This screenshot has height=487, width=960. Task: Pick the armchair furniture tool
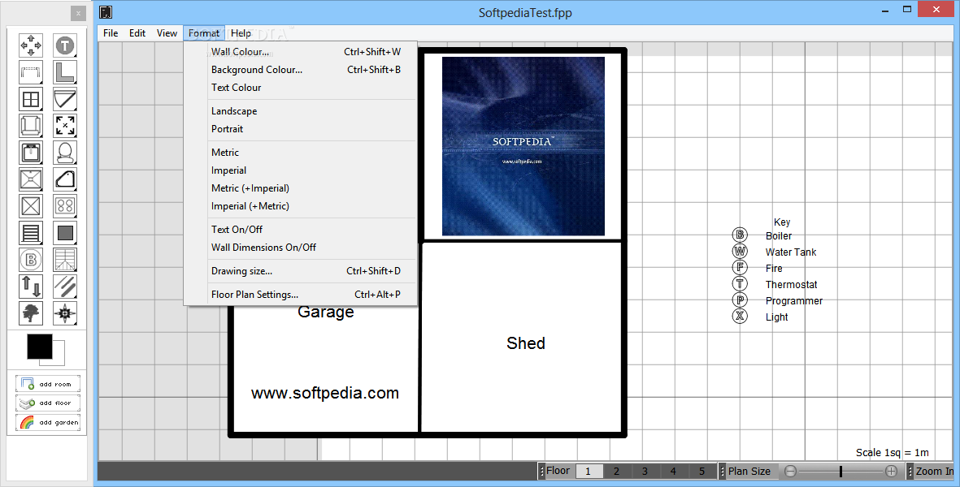pos(31,125)
